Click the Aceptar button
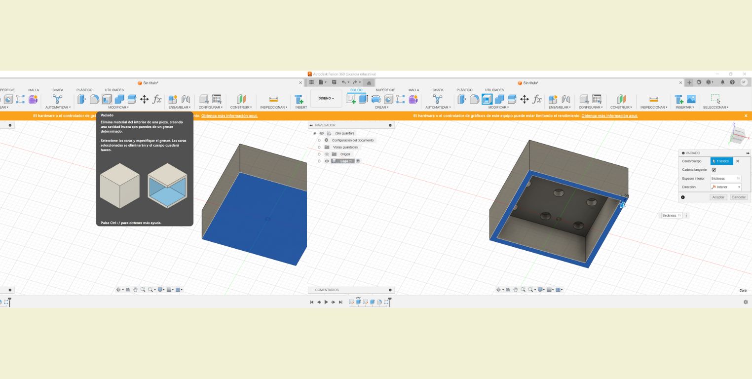This screenshot has width=752, height=379. pos(718,197)
